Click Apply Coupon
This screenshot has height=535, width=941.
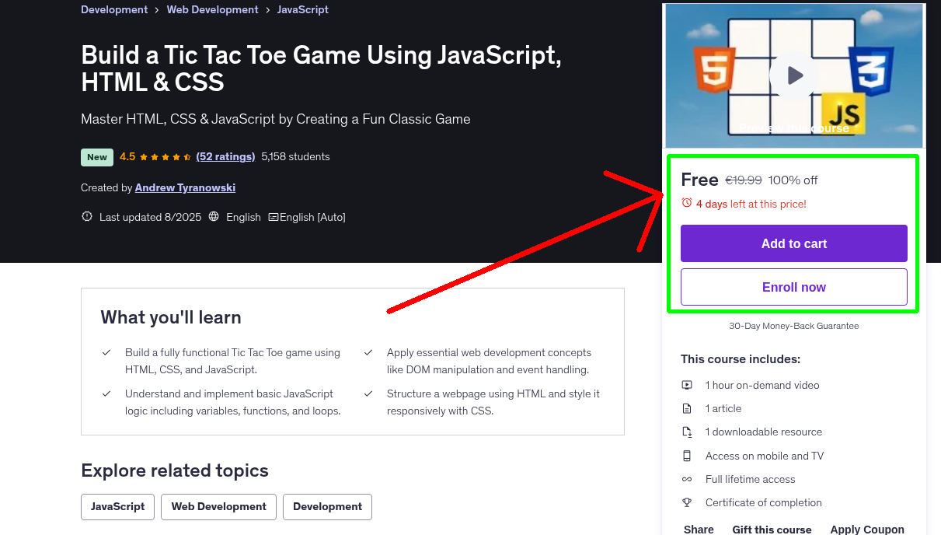click(x=866, y=529)
